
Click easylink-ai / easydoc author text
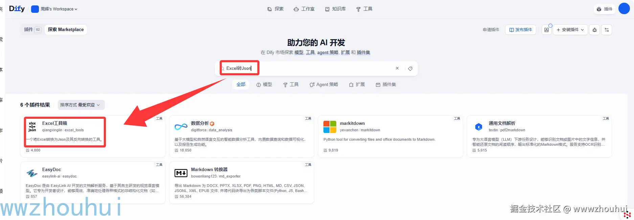[x=59, y=176]
